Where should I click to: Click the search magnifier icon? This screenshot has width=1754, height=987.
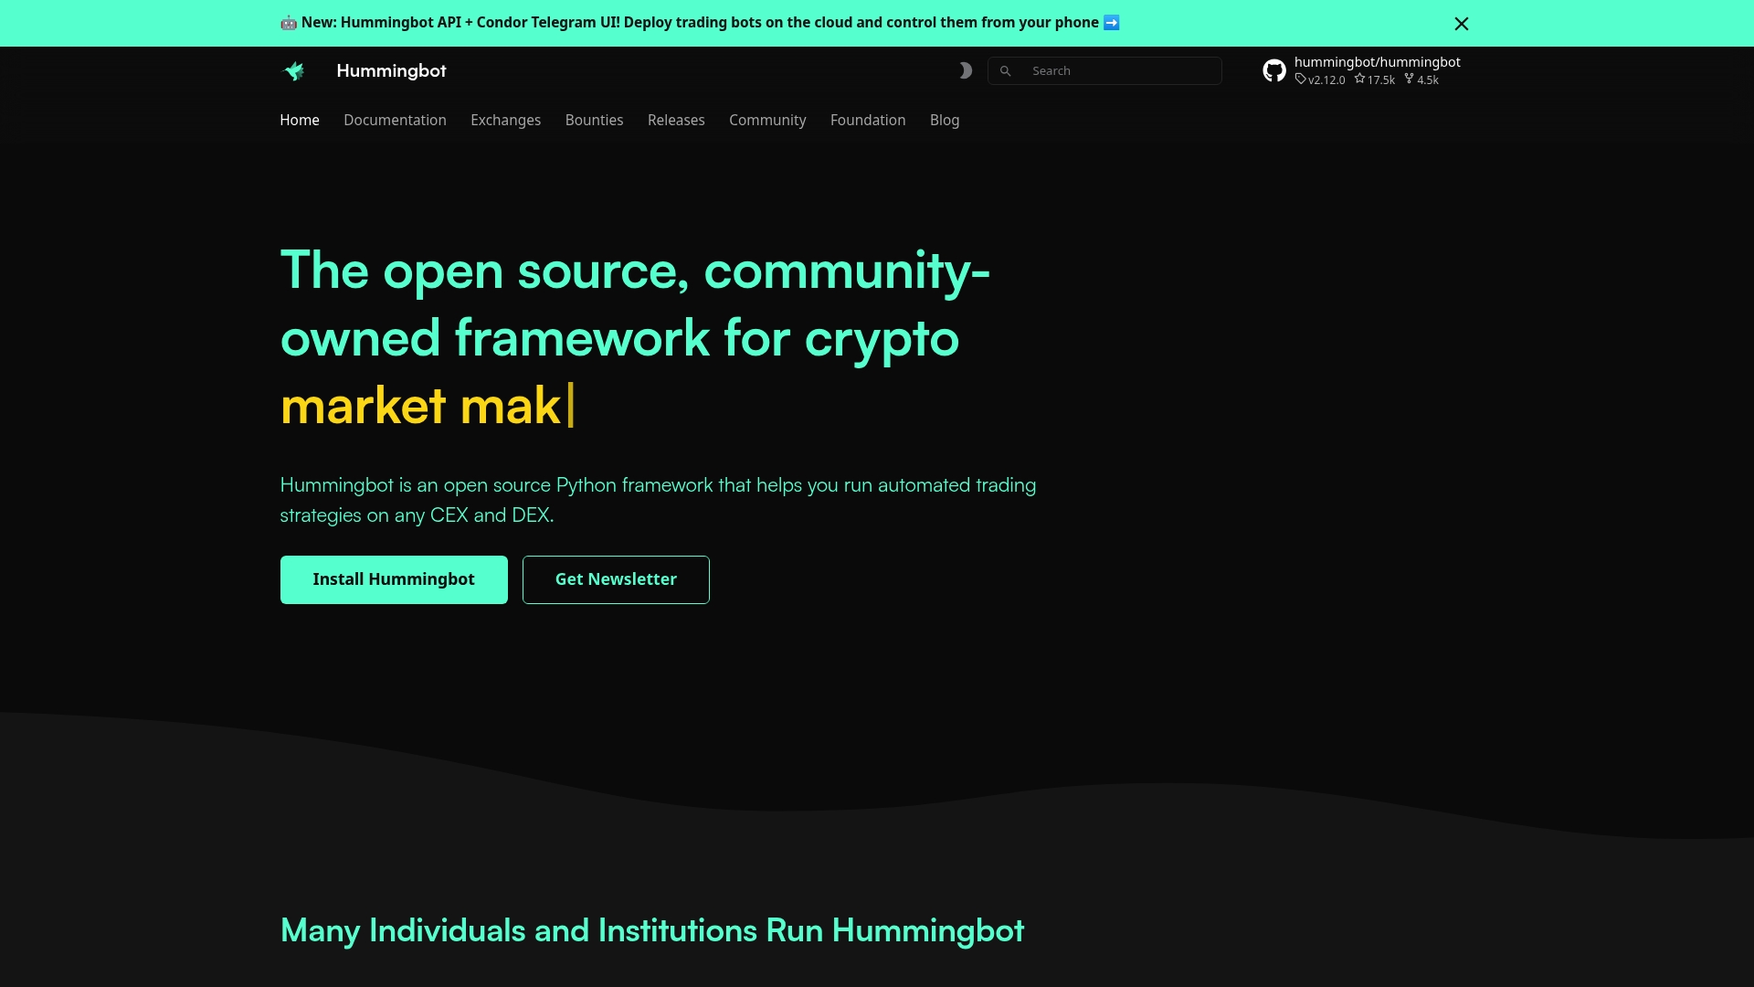pyautogui.click(x=1005, y=70)
